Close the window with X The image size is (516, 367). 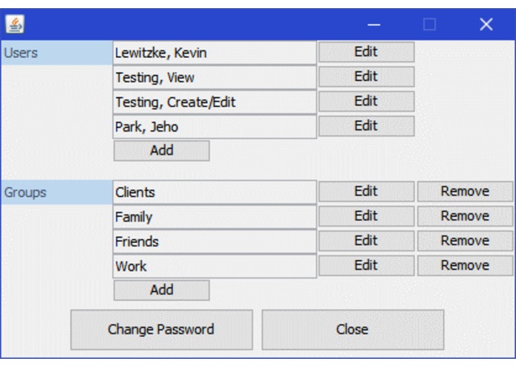(x=486, y=25)
